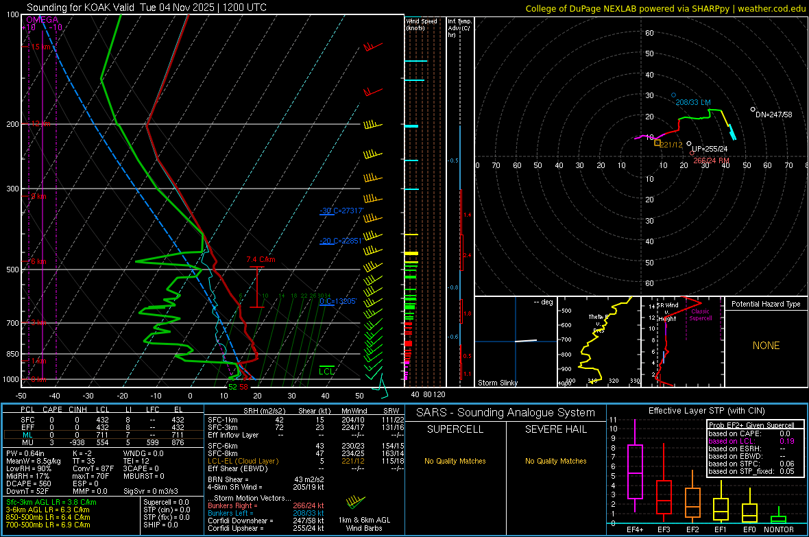Click 'No Quality Matches' under SUPERCELL
This screenshot has width=809, height=537.
point(455,461)
